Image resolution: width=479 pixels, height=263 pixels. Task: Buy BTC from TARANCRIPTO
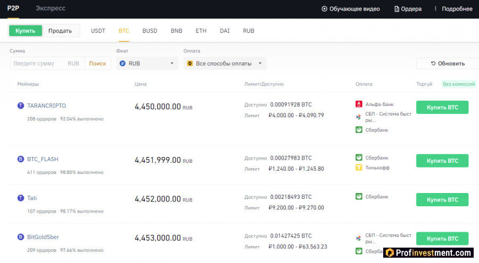coord(442,107)
